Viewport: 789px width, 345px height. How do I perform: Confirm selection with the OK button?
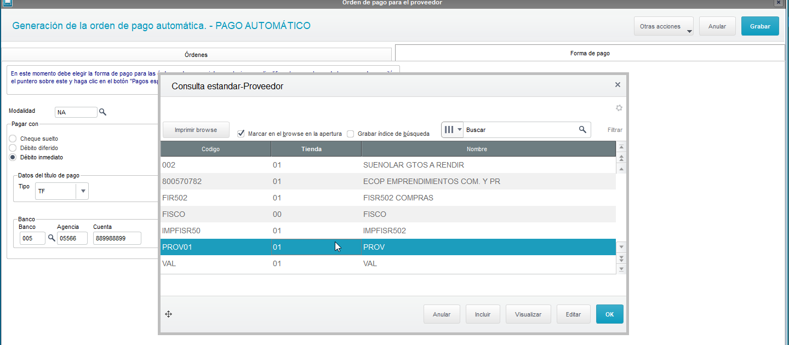pyautogui.click(x=610, y=314)
